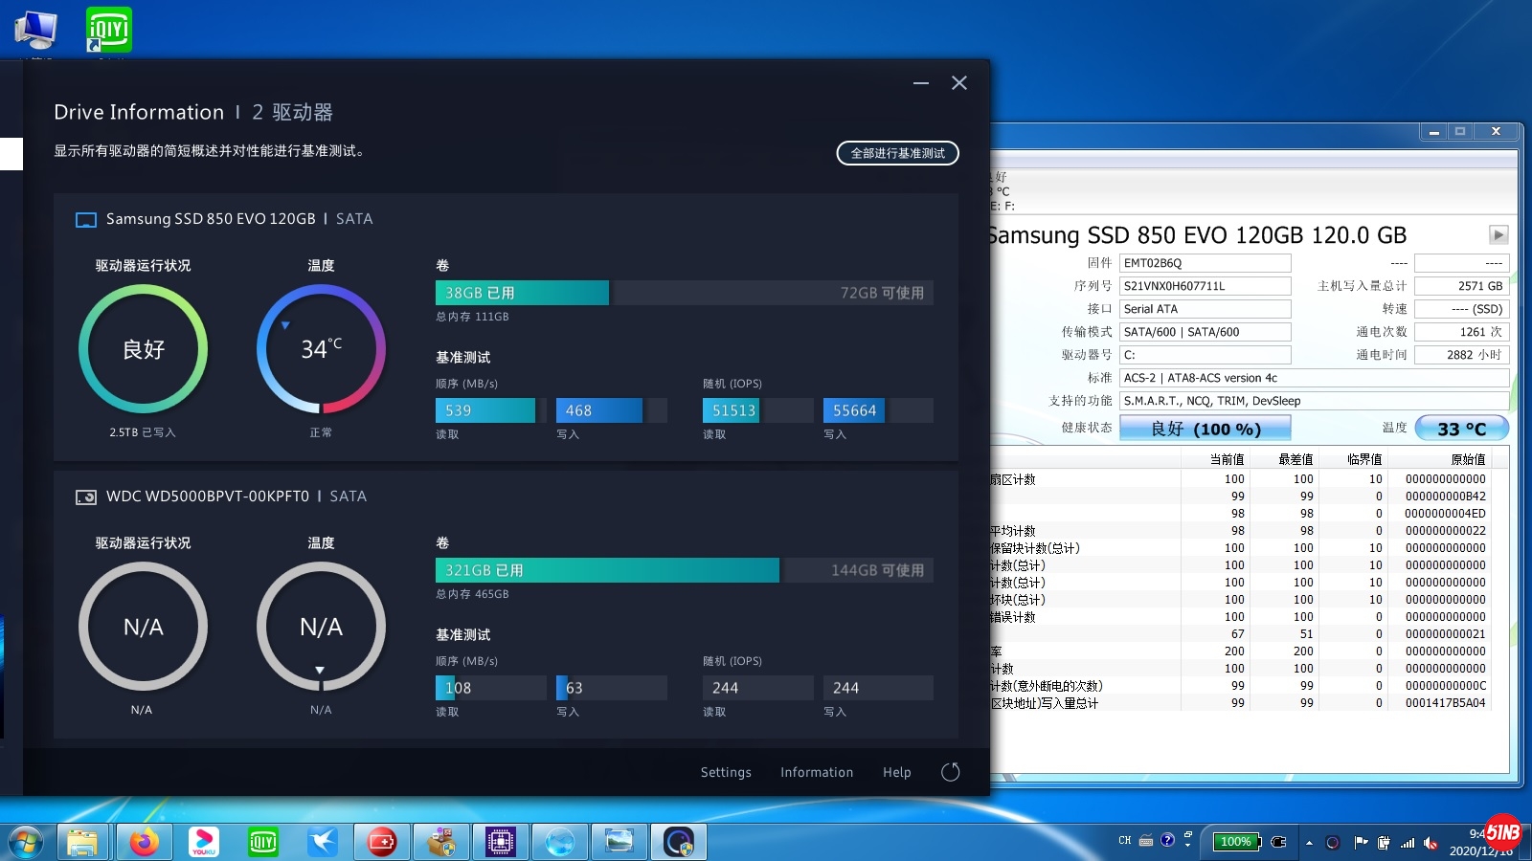Click the WDC hard drive icon
1532x861 pixels.
(86, 497)
